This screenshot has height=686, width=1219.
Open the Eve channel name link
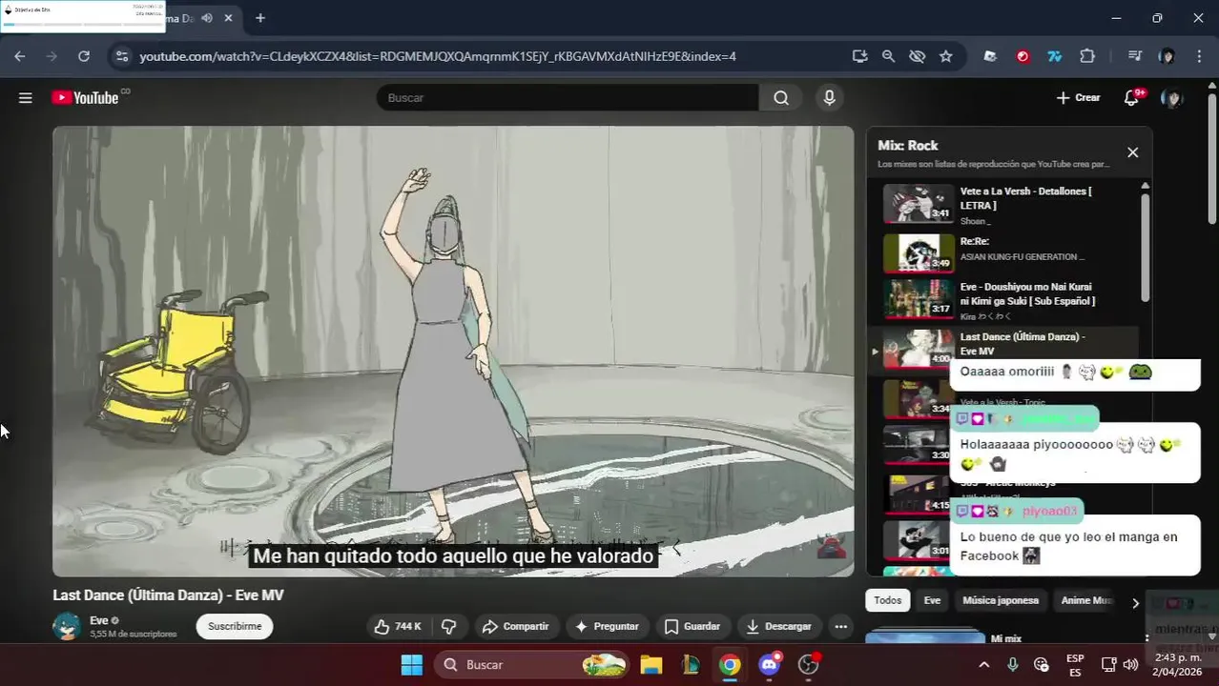(x=98, y=620)
